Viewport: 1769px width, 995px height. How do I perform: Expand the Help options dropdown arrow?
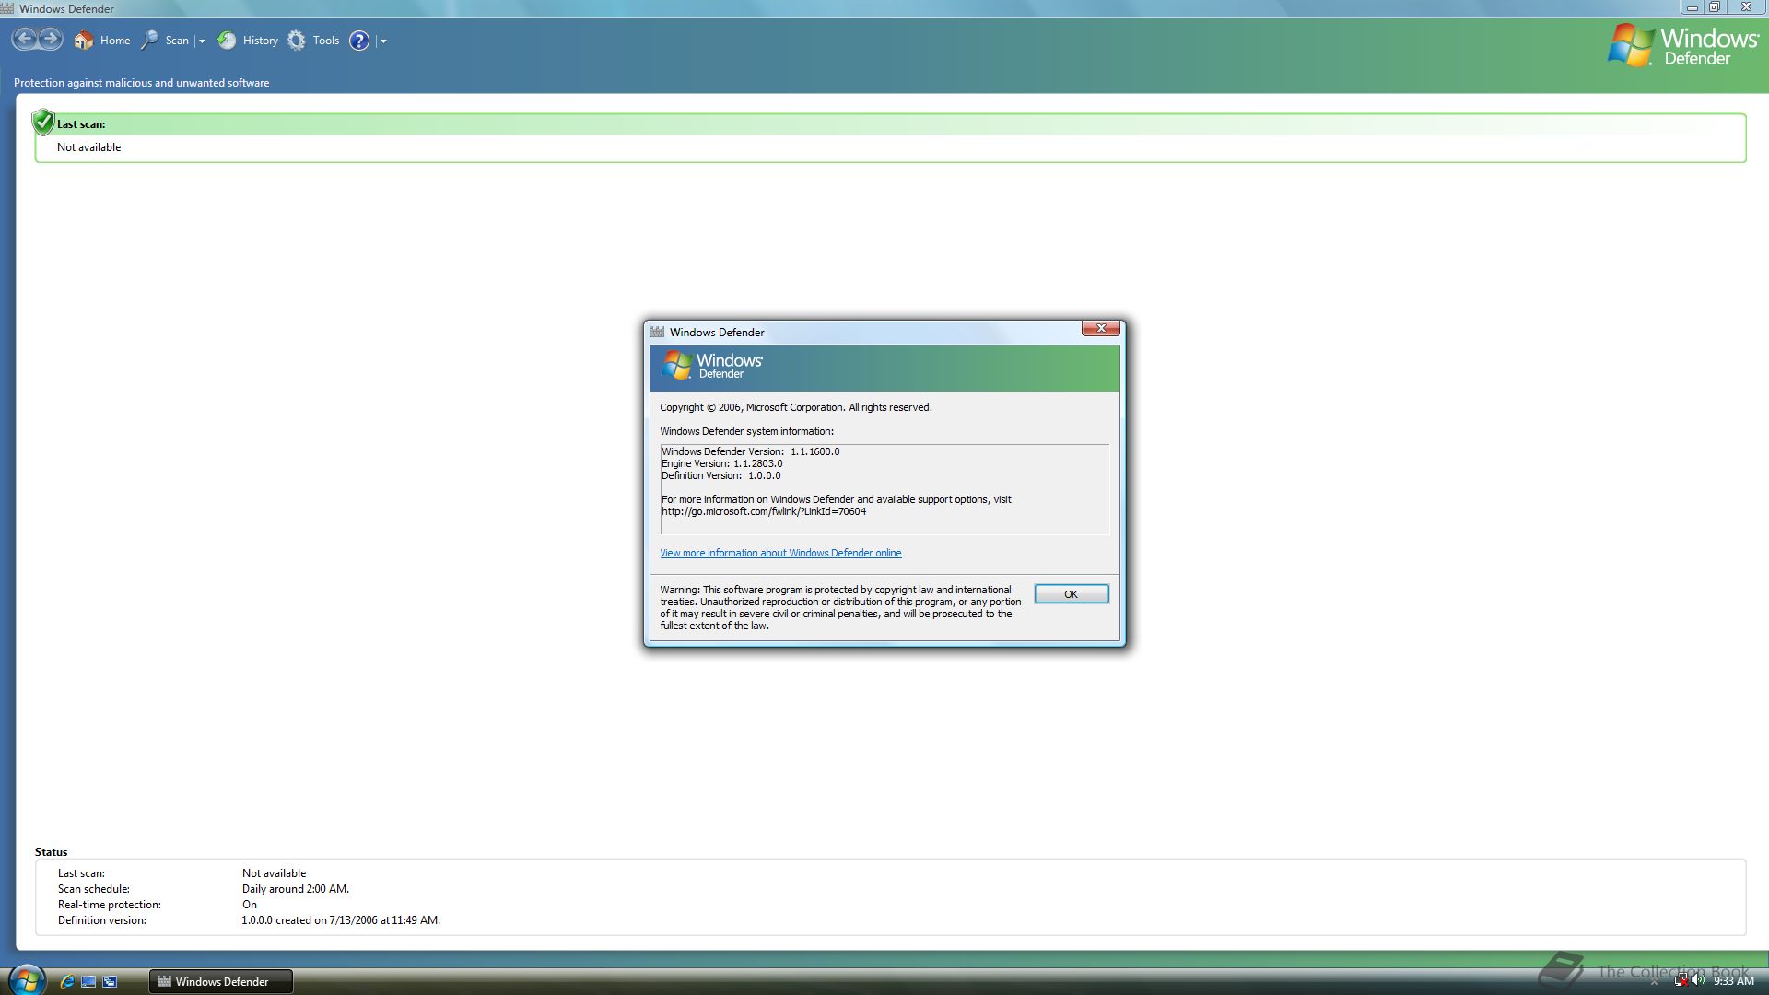coord(383,41)
